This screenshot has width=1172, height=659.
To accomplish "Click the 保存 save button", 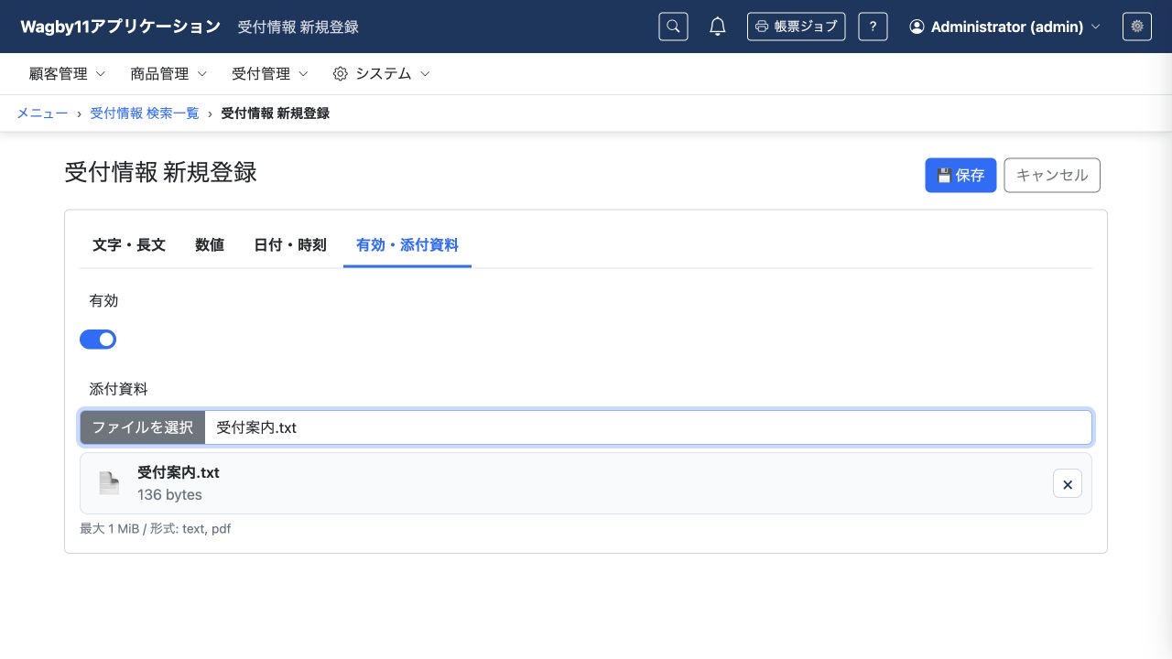I will tap(960, 175).
